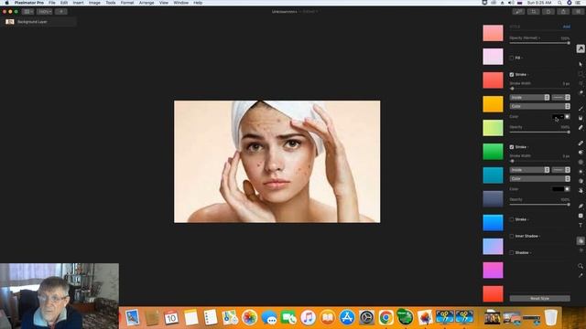
Task: Open Google Chrome from the Dock
Action: point(386,317)
